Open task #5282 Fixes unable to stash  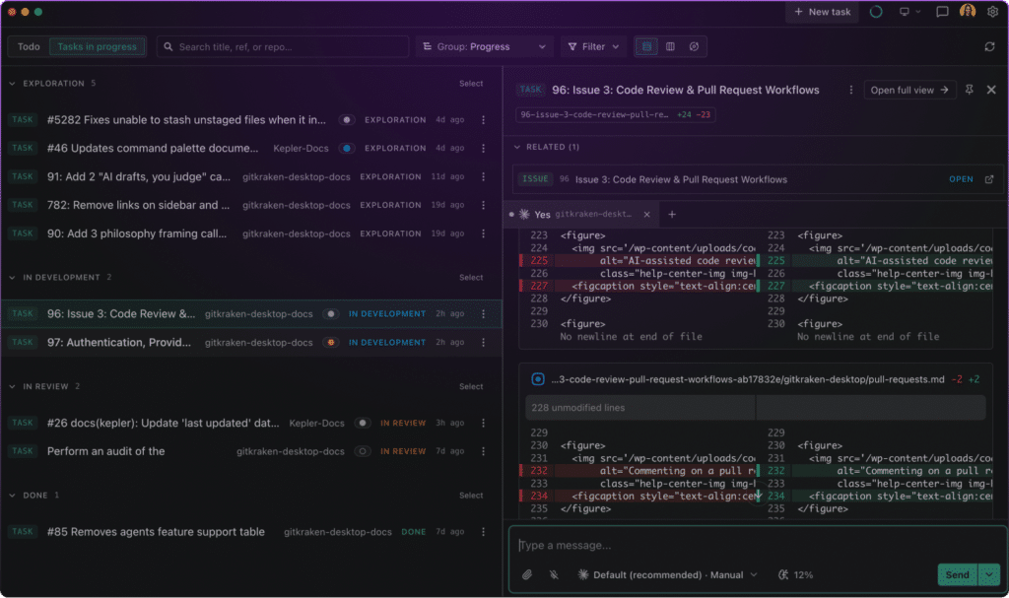coord(186,120)
